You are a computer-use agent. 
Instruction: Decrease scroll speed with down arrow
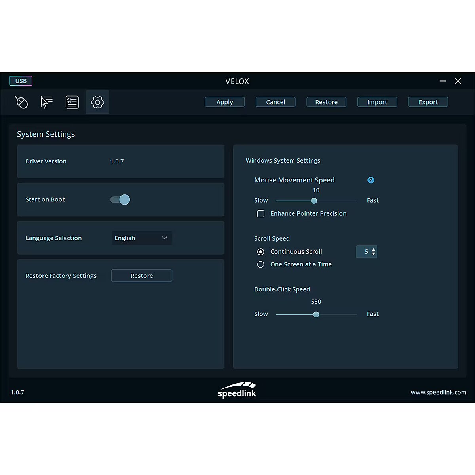[374, 254]
